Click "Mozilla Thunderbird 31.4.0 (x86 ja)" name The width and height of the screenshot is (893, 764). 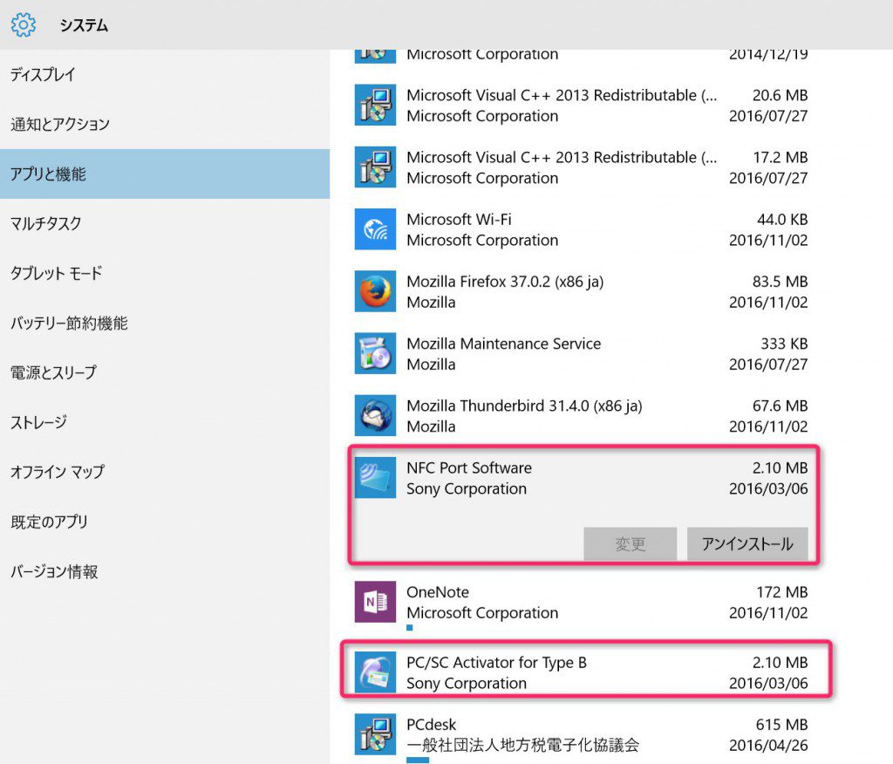pos(524,406)
